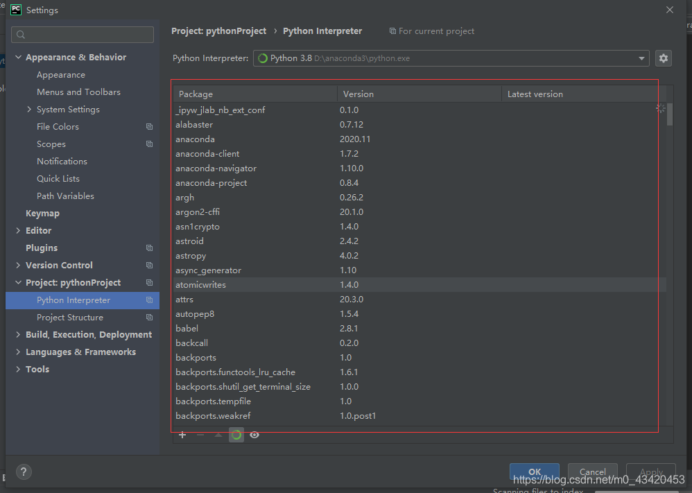Toggle the show early releases eye icon
The width and height of the screenshot is (692, 493).
click(x=254, y=435)
